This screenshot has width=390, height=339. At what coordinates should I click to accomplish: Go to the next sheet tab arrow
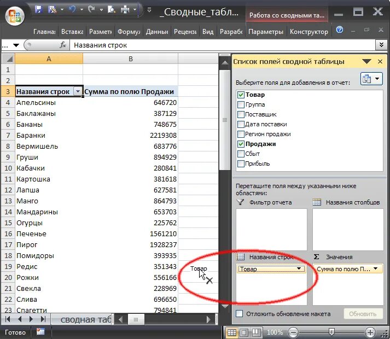click(31, 319)
